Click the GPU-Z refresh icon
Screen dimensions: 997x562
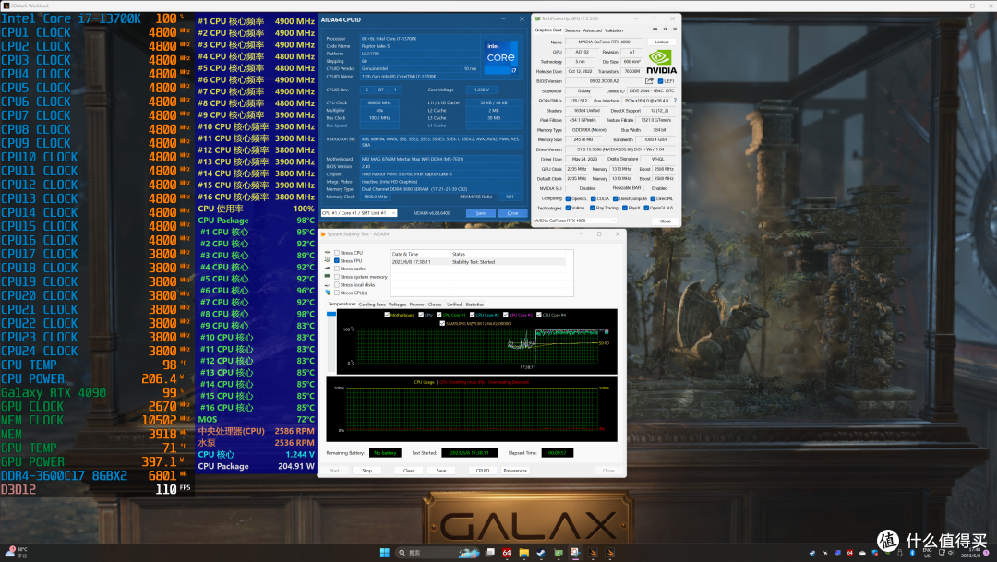[x=665, y=30]
